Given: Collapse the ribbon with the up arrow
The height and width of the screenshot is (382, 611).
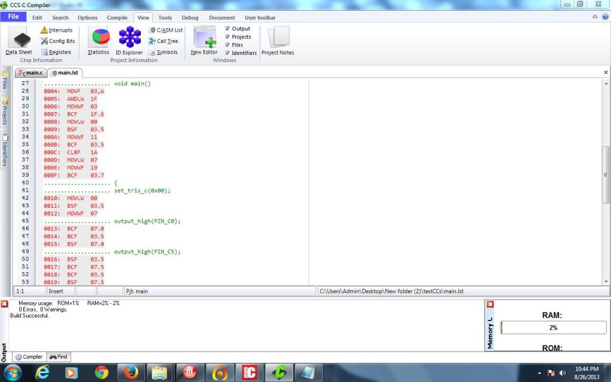Looking at the screenshot, I should click(595, 17).
